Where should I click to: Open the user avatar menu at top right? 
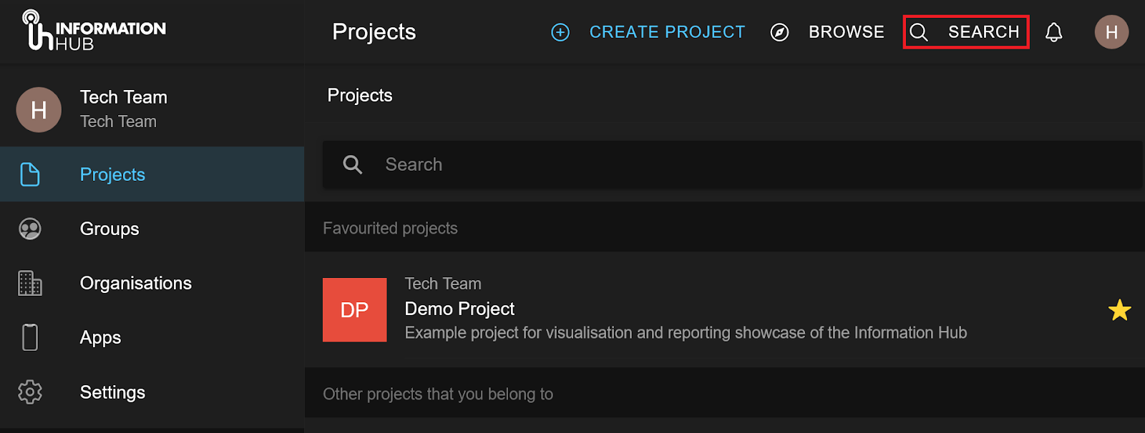tap(1111, 32)
